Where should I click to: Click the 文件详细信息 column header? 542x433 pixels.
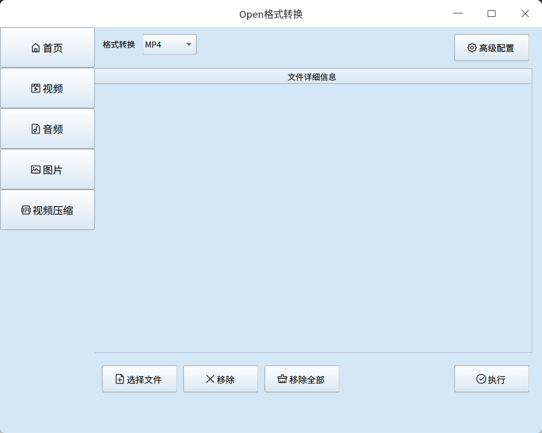313,77
